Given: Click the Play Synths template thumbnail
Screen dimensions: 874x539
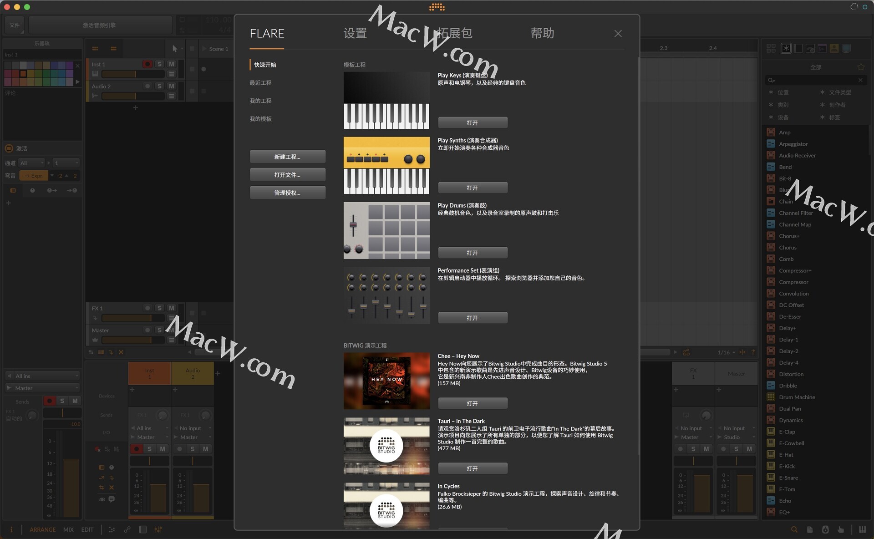Looking at the screenshot, I should pyautogui.click(x=386, y=165).
